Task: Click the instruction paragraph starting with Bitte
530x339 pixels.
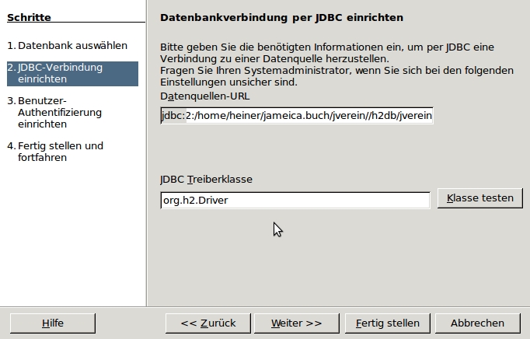Action: click(x=326, y=53)
